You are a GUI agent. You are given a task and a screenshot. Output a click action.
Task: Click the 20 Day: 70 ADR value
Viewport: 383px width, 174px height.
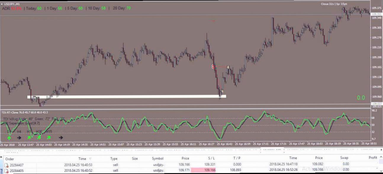tap(122, 9)
